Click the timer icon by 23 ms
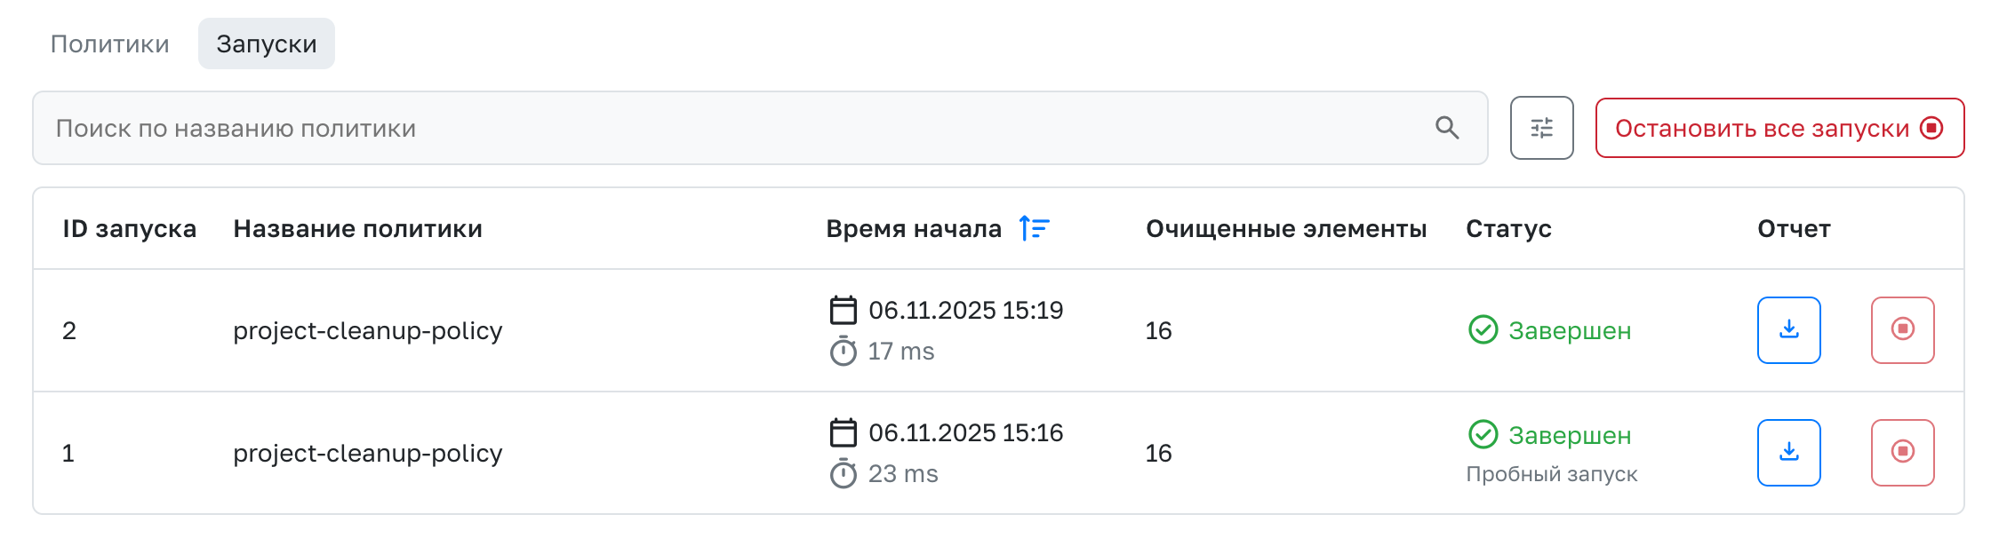The width and height of the screenshot is (1991, 554). tap(843, 474)
